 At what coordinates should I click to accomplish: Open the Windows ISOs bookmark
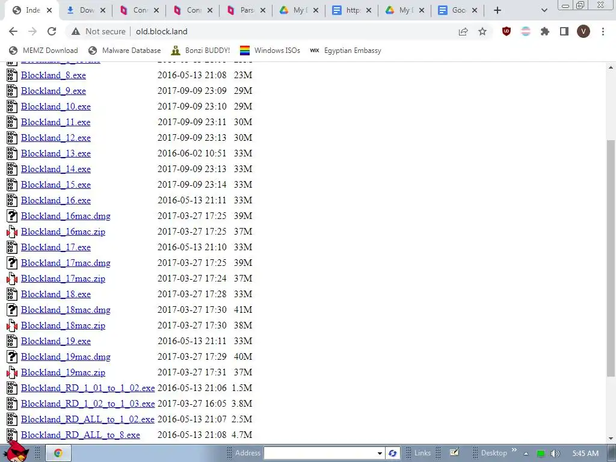pos(270,51)
